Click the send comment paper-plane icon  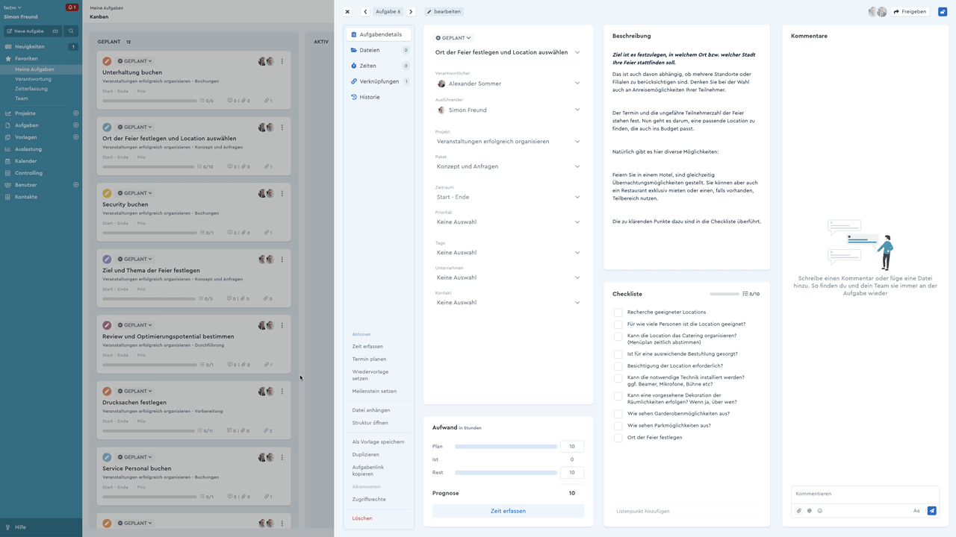point(931,511)
